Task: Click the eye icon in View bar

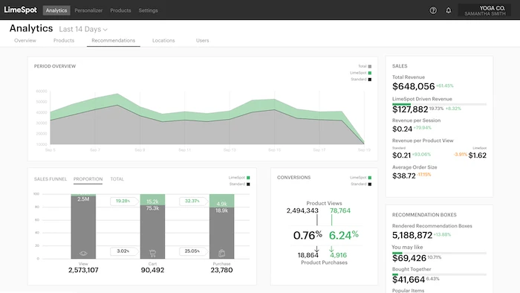Action: tap(83, 253)
